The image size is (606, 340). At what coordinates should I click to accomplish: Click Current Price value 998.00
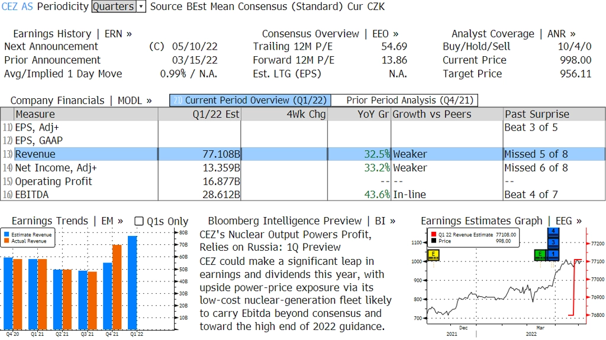click(x=575, y=60)
